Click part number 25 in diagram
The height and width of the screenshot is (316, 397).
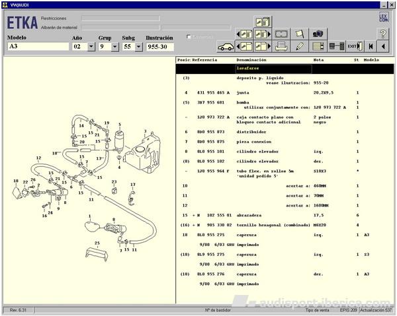(x=97, y=243)
